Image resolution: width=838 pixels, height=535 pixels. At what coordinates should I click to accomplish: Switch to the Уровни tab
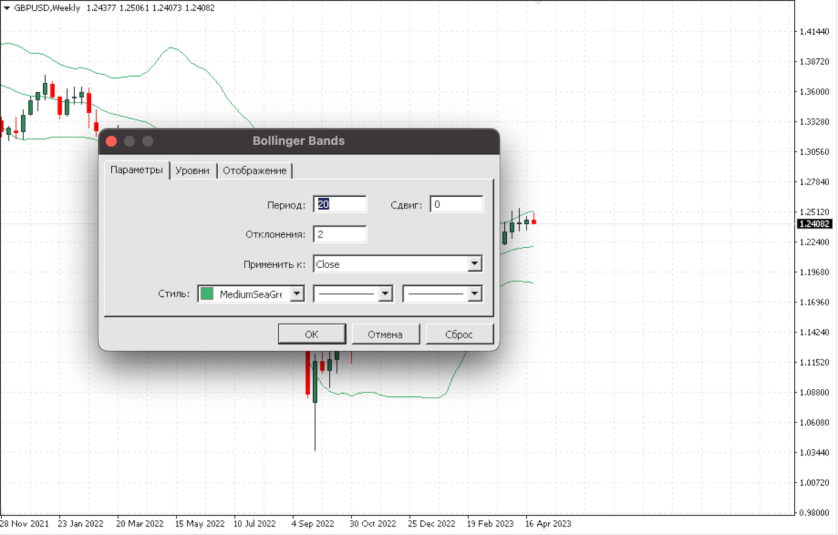[x=192, y=171]
